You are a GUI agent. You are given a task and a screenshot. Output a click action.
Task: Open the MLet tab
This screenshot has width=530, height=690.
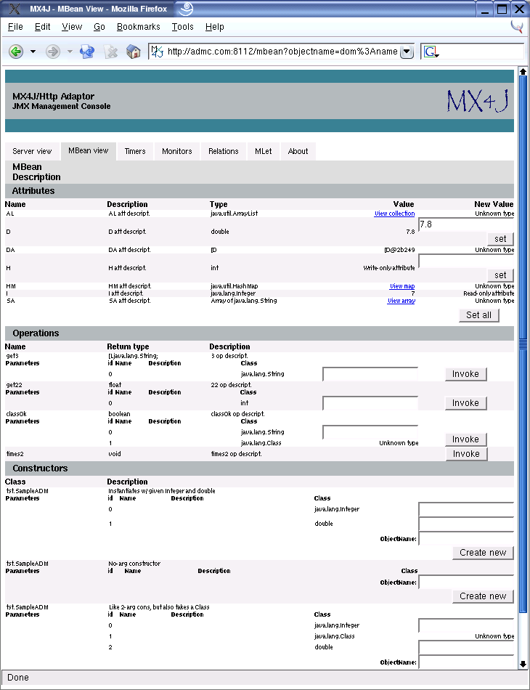pos(264,151)
